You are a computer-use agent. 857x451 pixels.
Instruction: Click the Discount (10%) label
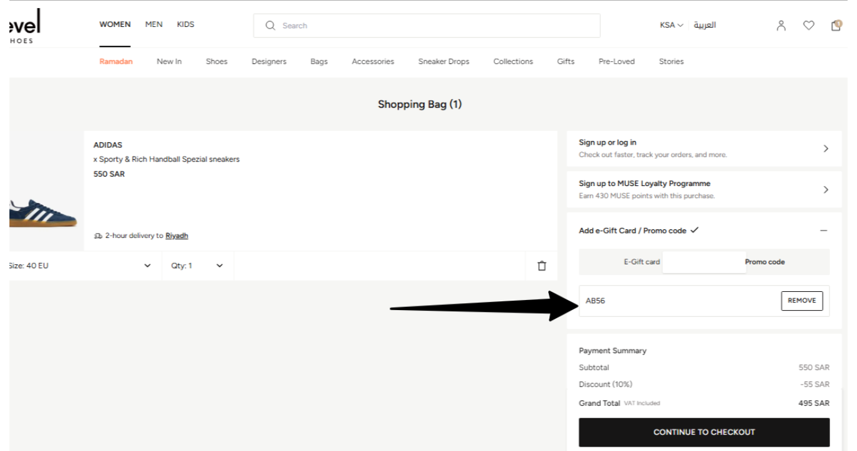605,385
